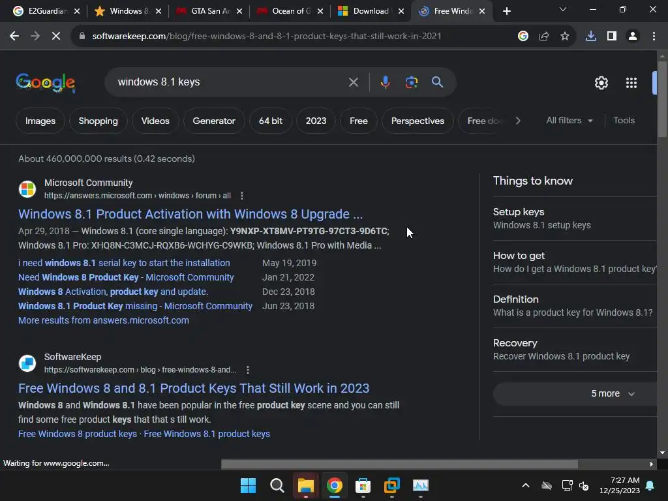Viewport: 668px width, 501px height.
Task: Click the Google icon in address bar
Action: [523, 37]
